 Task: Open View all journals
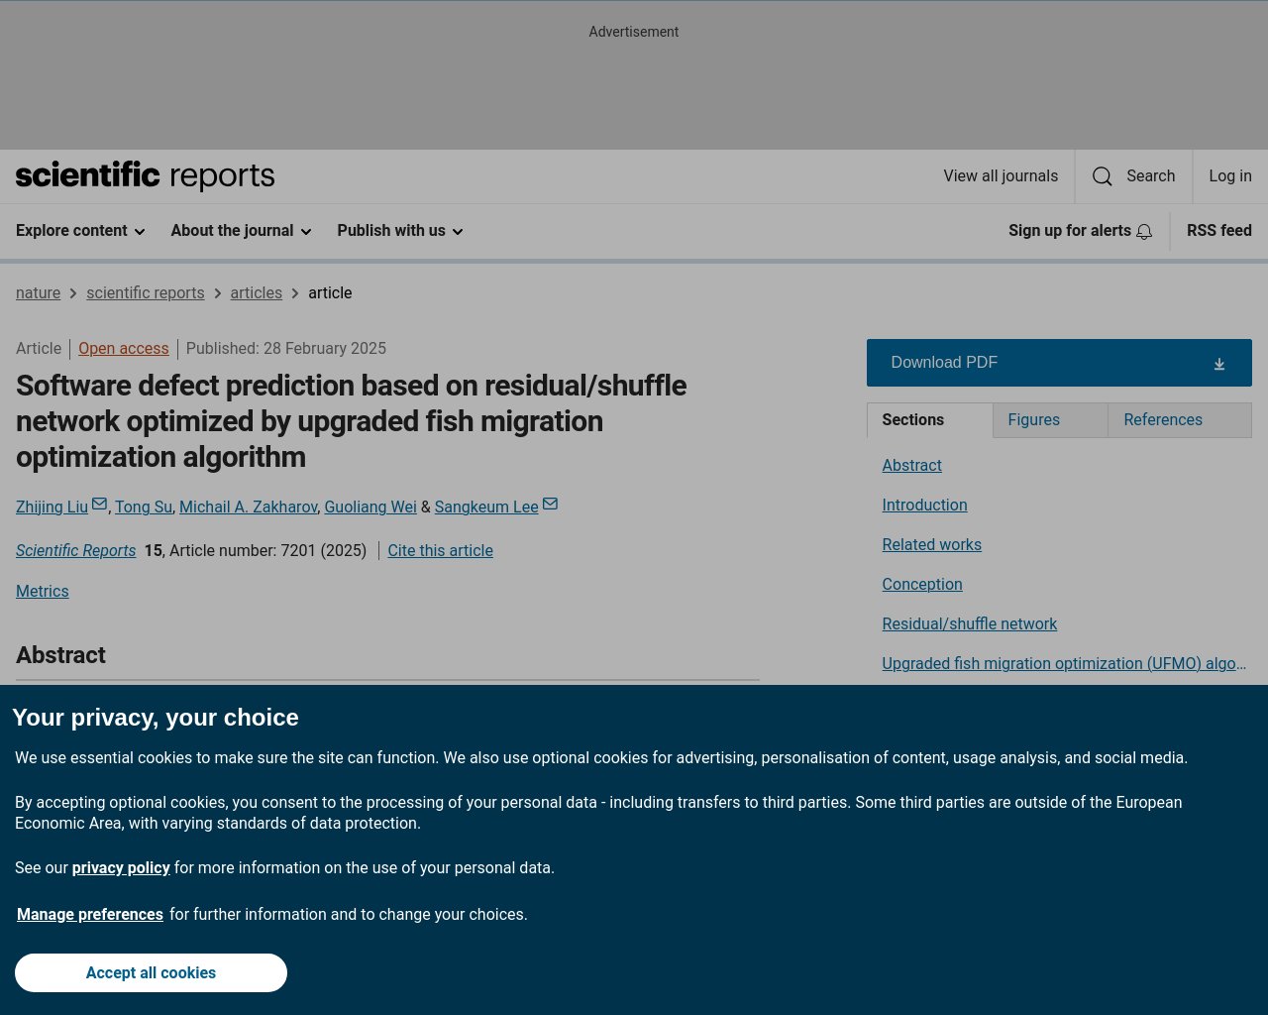pyautogui.click(x=1001, y=176)
